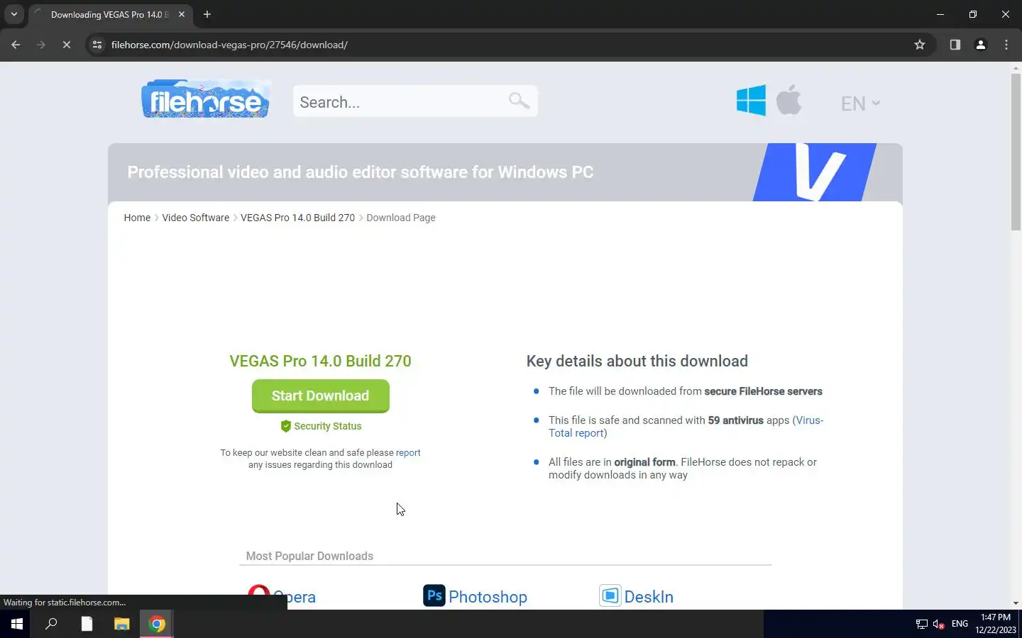Go to the Home breadcrumb
This screenshot has height=638, width=1022.
click(137, 218)
